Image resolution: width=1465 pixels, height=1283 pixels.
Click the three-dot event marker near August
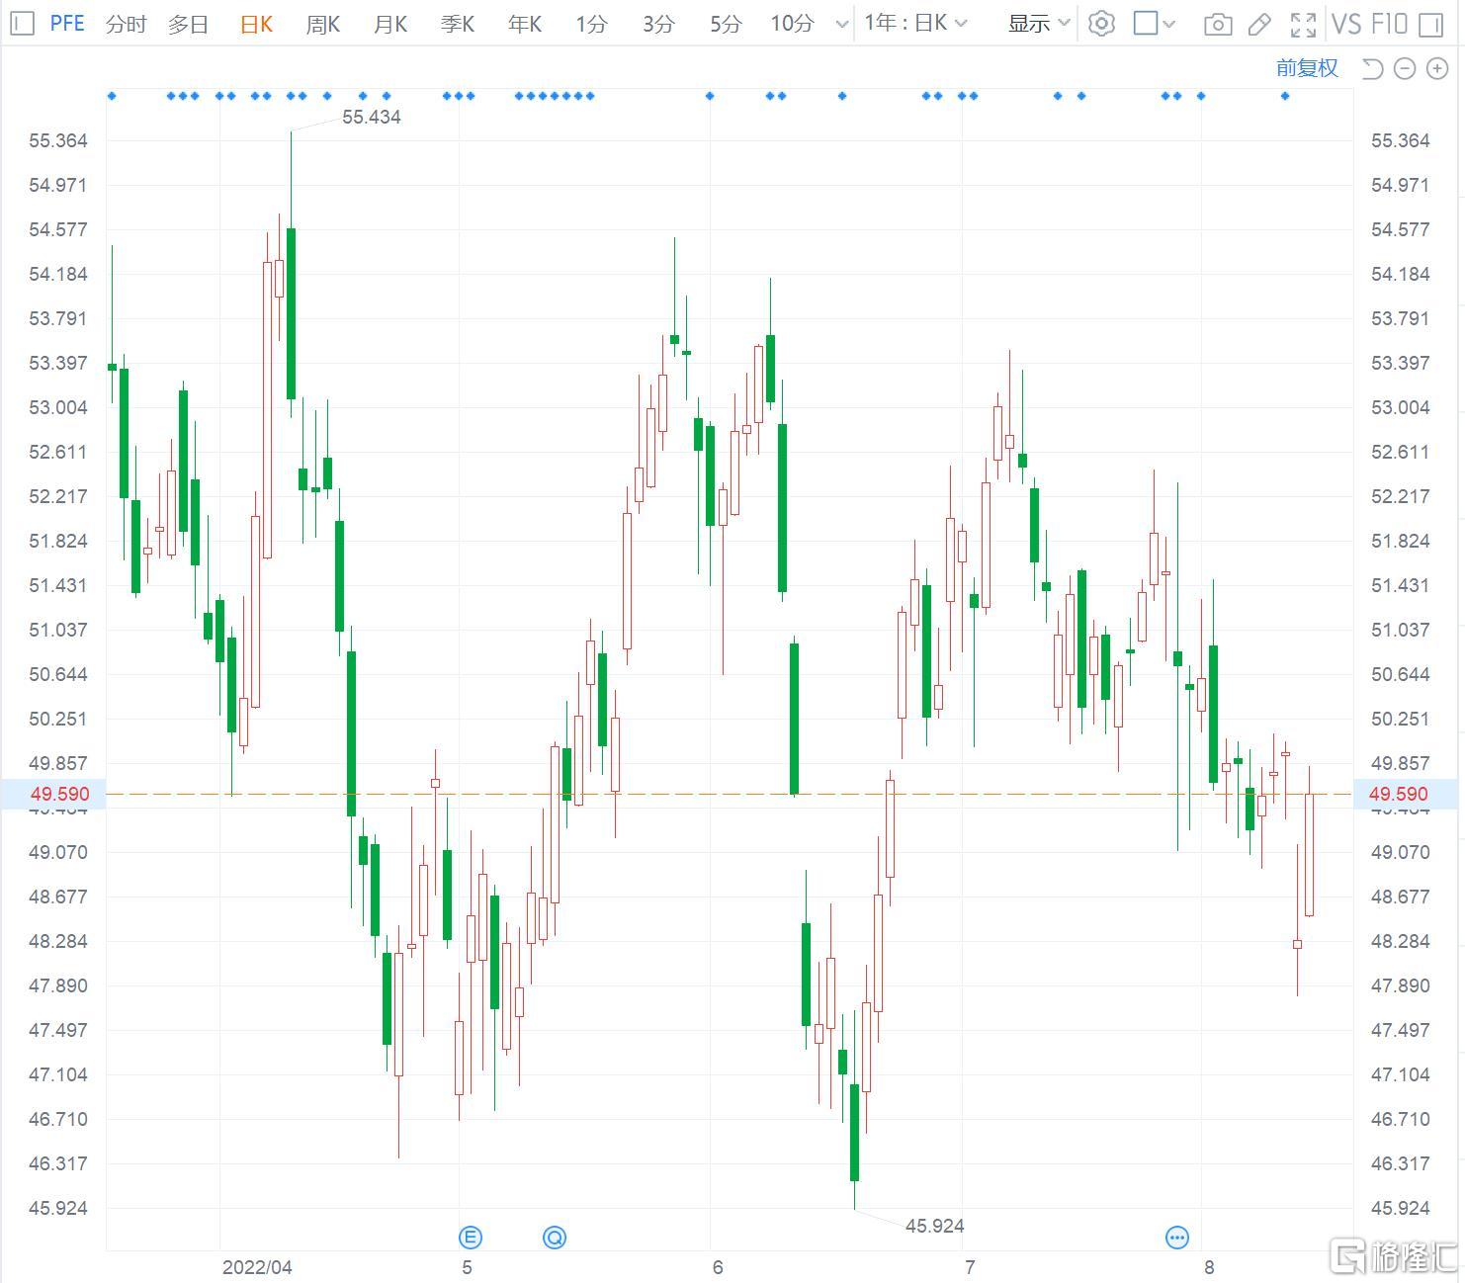tap(1176, 1237)
